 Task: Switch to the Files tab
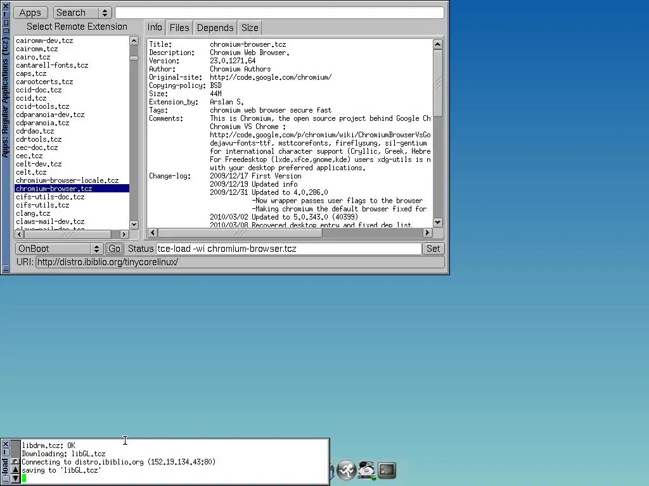point(179,28)
